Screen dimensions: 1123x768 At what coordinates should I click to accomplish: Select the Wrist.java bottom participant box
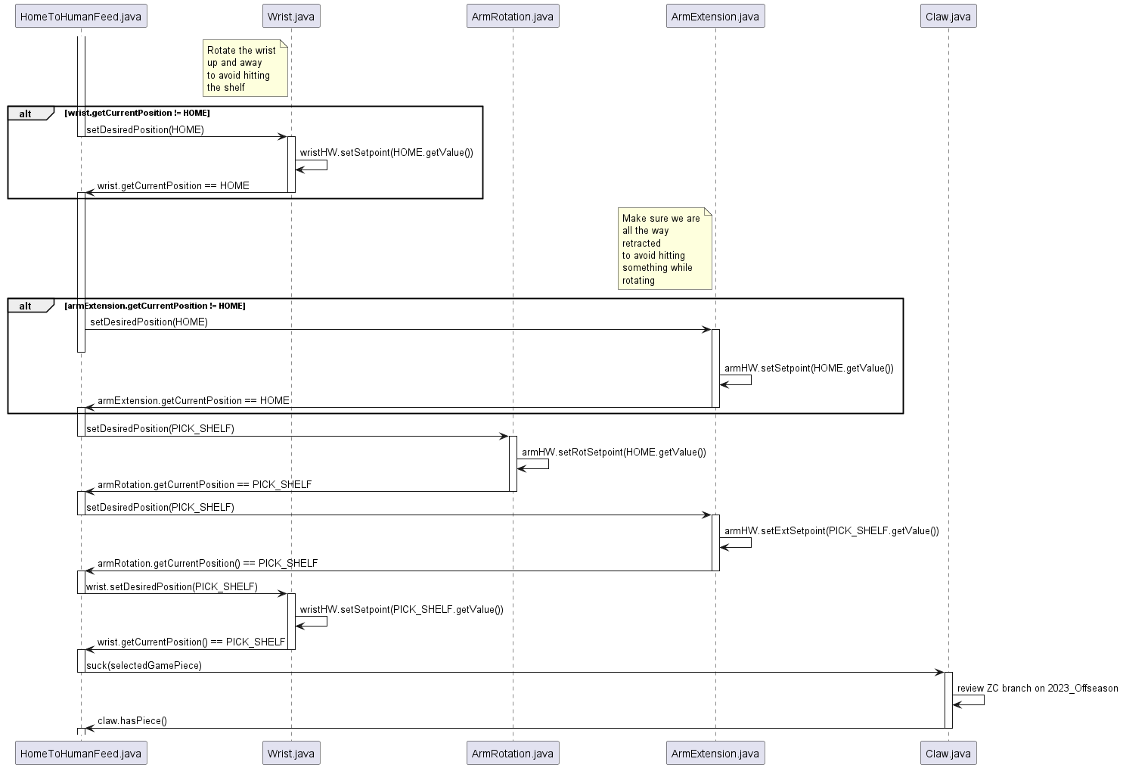291,753
